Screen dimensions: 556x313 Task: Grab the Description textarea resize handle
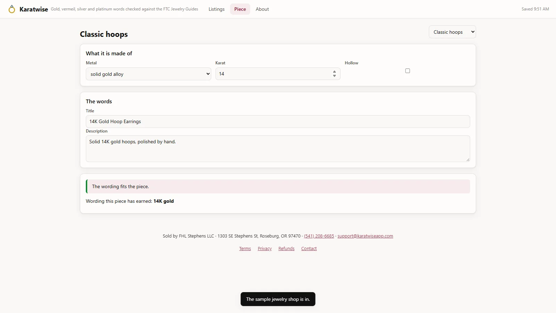point(468,160)
